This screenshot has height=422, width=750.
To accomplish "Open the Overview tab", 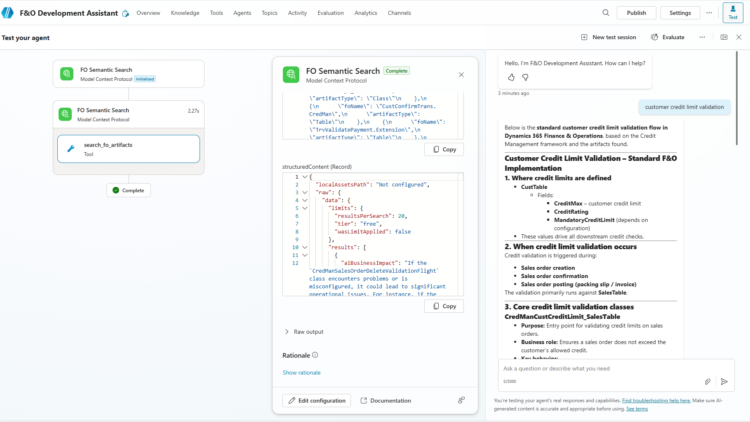I will [x=148, y=13].
